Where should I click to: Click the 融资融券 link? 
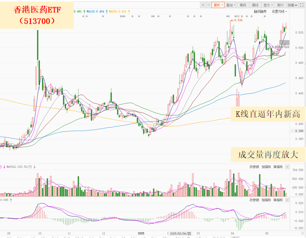[x=260, y=12]
